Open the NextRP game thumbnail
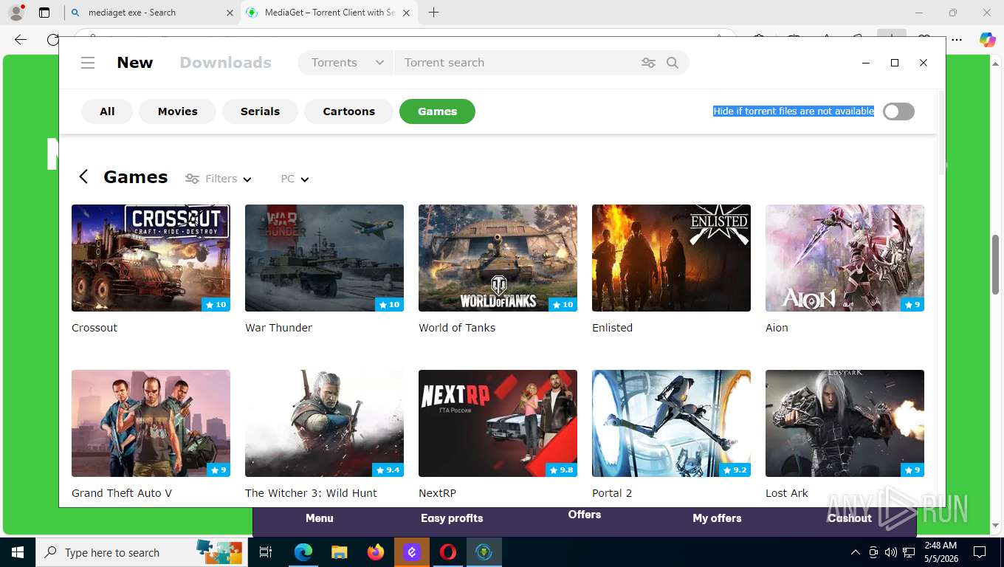The height and width of the screenshot is (567, 1004). [x=498, y=423]
